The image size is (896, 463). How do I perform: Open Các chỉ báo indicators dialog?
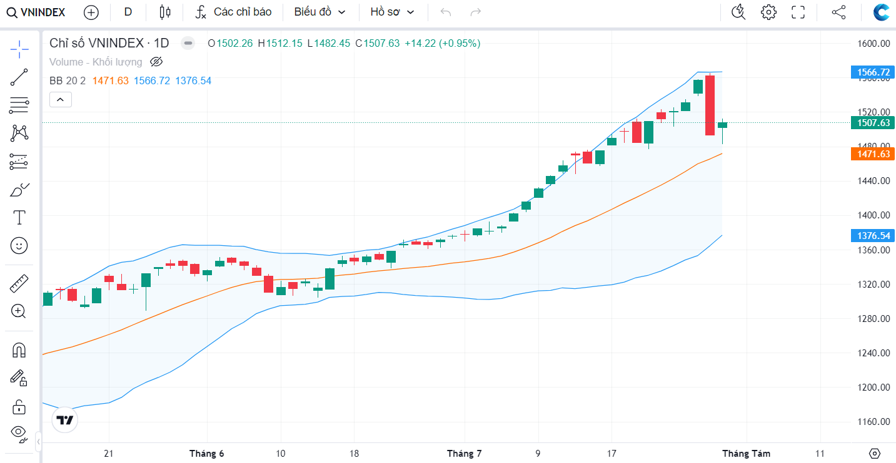[233, 12]
